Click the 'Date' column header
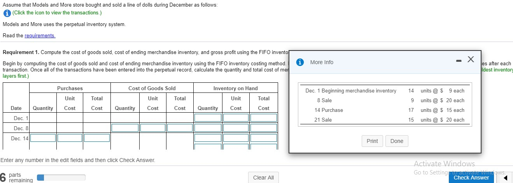The height and width of the screenshot is (183, 513). coord(16,108)
